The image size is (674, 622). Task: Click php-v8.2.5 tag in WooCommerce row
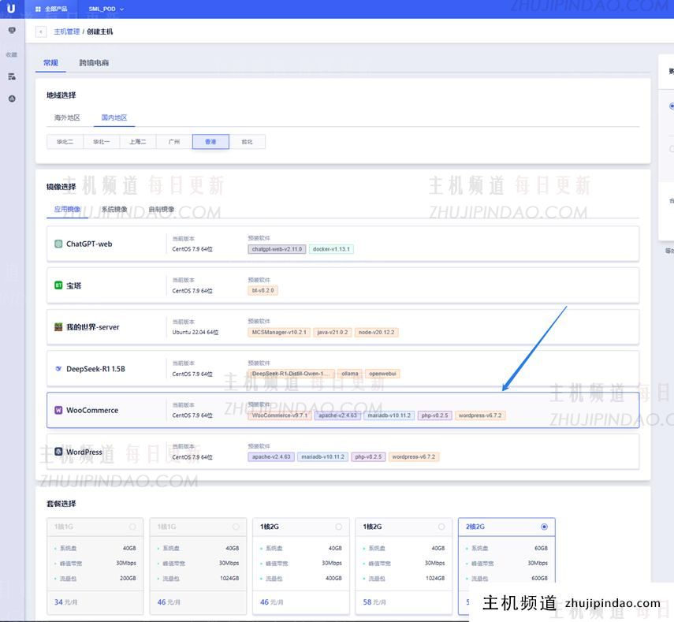pos(434,415)
